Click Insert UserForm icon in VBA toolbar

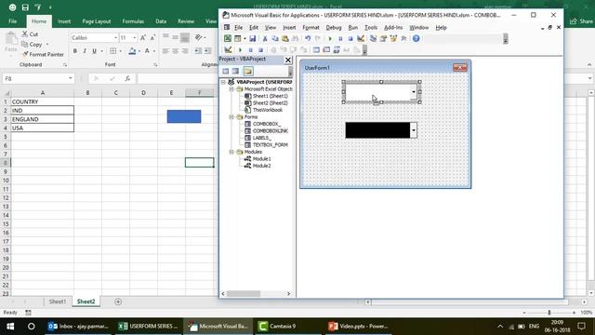tap(238, 38)
